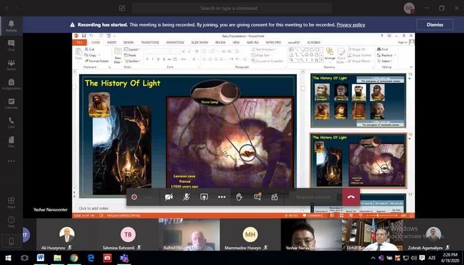Image resolution: width=464 pixels, height=265 pixels.
Task: Hang up the call with red button
Action: pyautogui.click(x=350, y=197)
